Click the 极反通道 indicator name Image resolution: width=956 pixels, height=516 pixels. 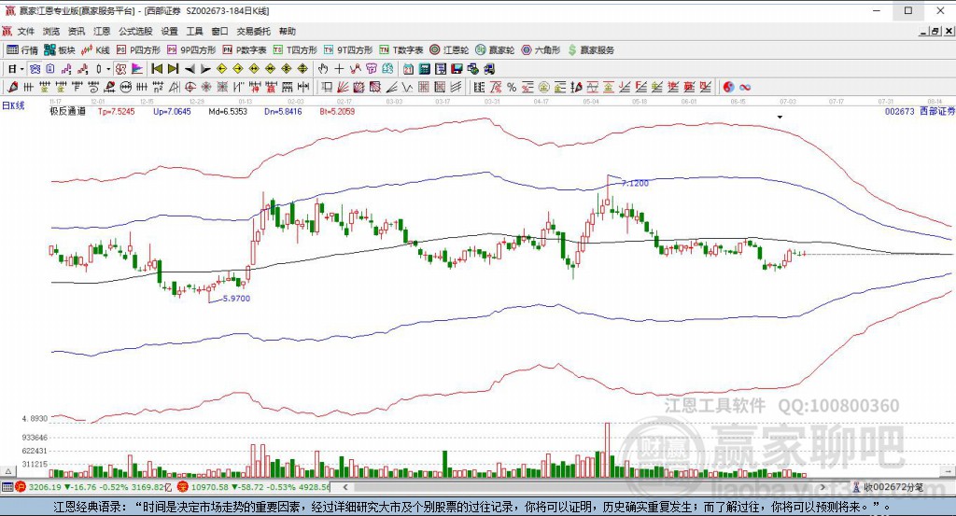67,111
